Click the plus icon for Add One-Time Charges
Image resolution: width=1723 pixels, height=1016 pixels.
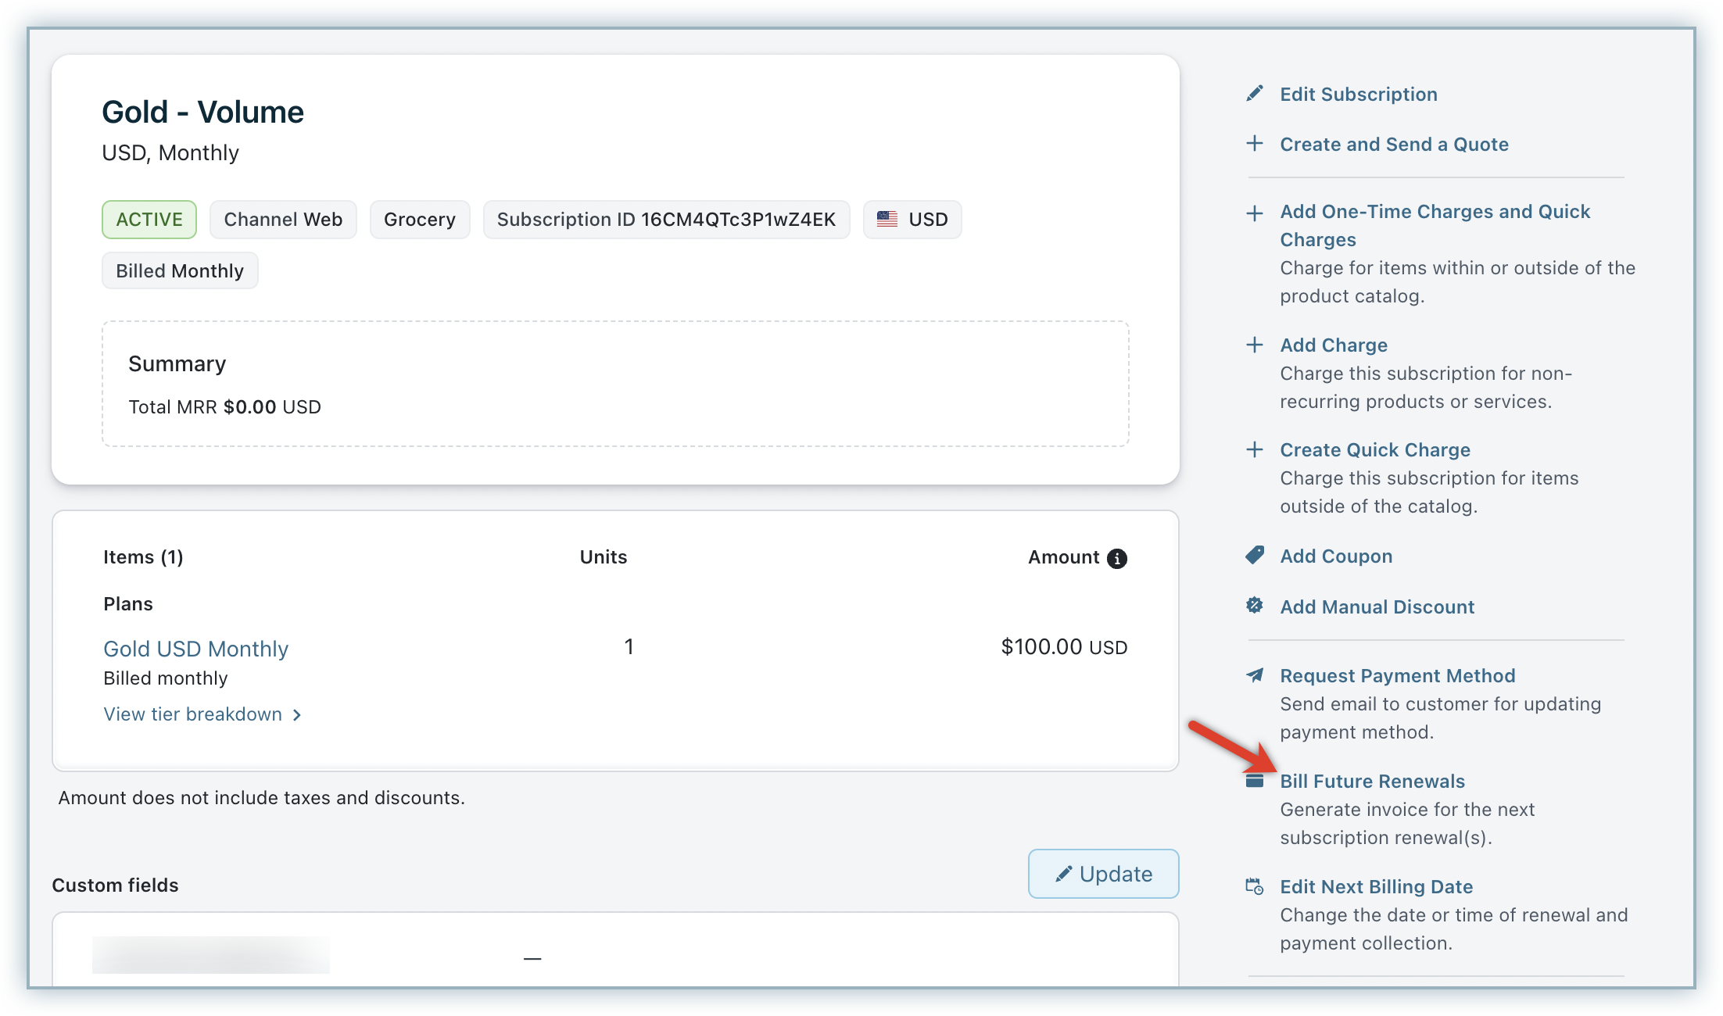pos(1254,213)
